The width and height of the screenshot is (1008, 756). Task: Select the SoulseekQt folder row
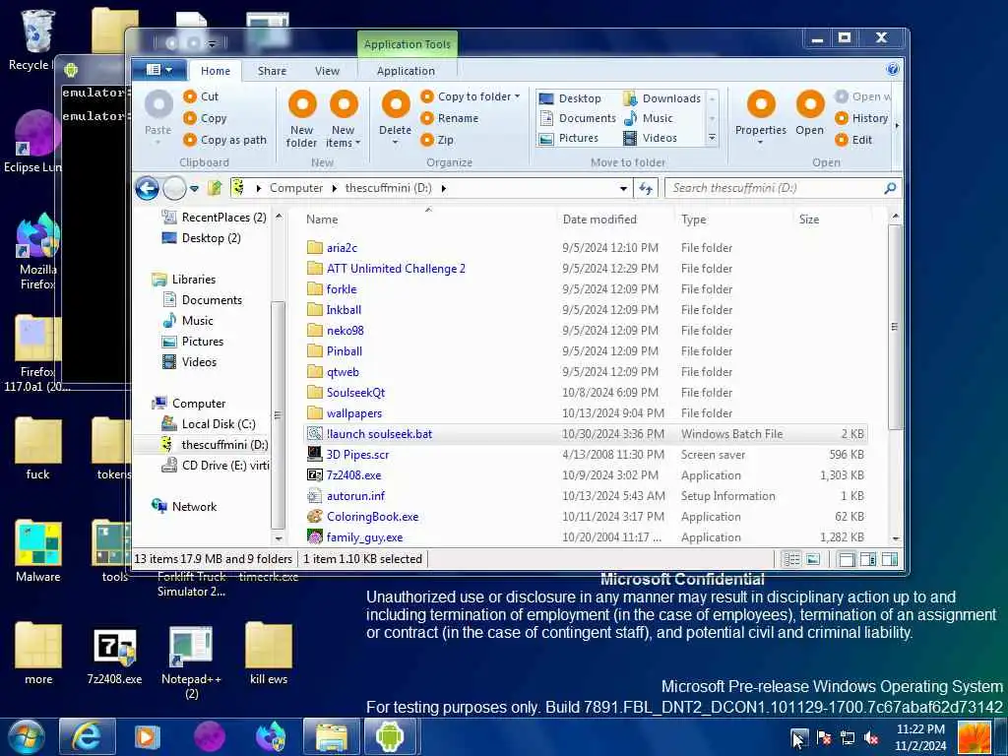586,393
